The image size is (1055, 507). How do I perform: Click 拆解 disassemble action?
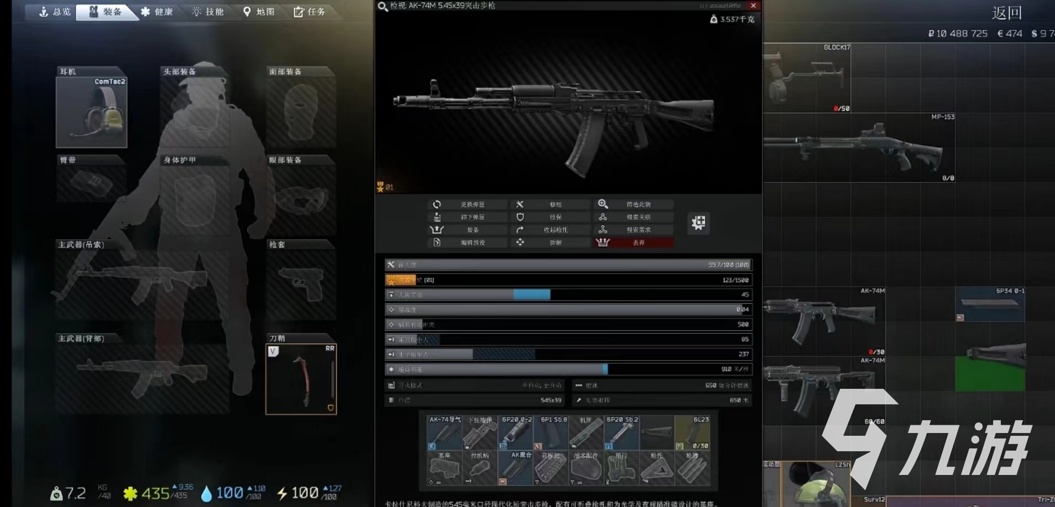(550, 242)
